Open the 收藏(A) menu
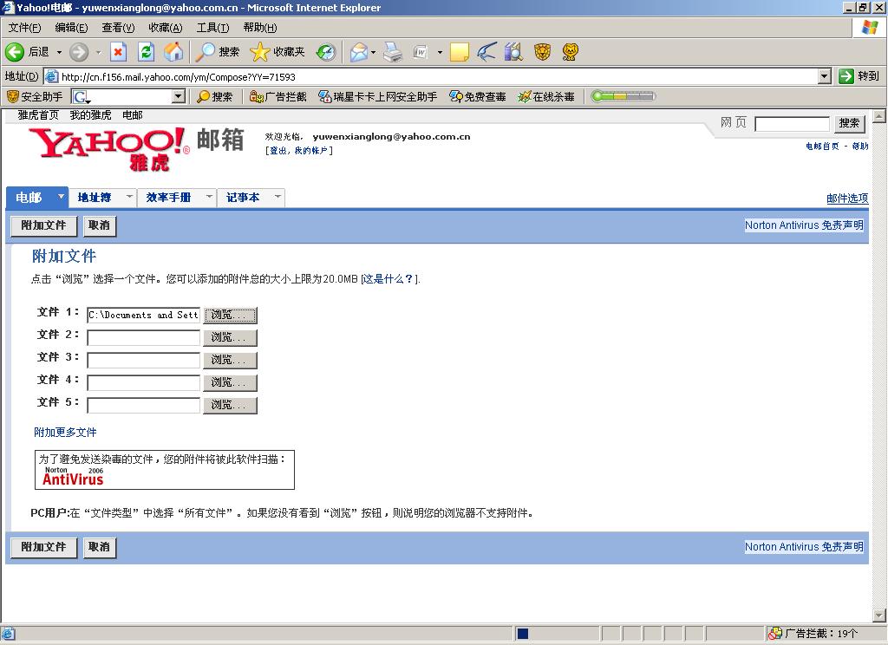Viewport: 888px width, 645px height. pos(166,28)
